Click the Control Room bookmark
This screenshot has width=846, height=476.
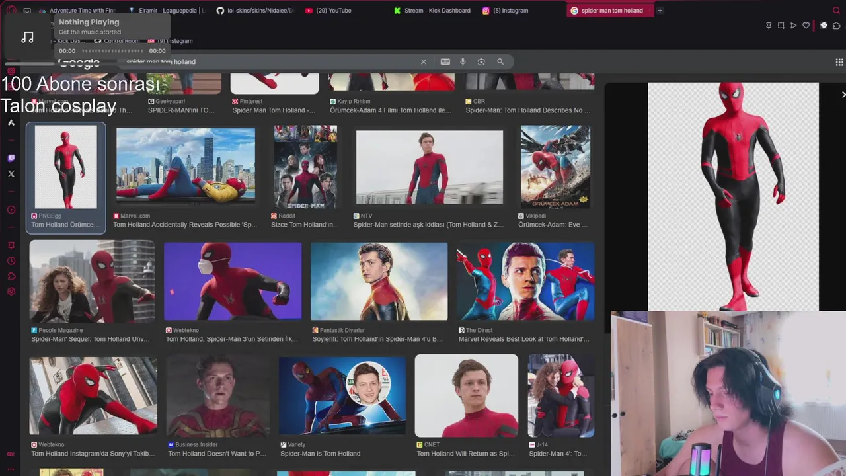click(118, 41)
